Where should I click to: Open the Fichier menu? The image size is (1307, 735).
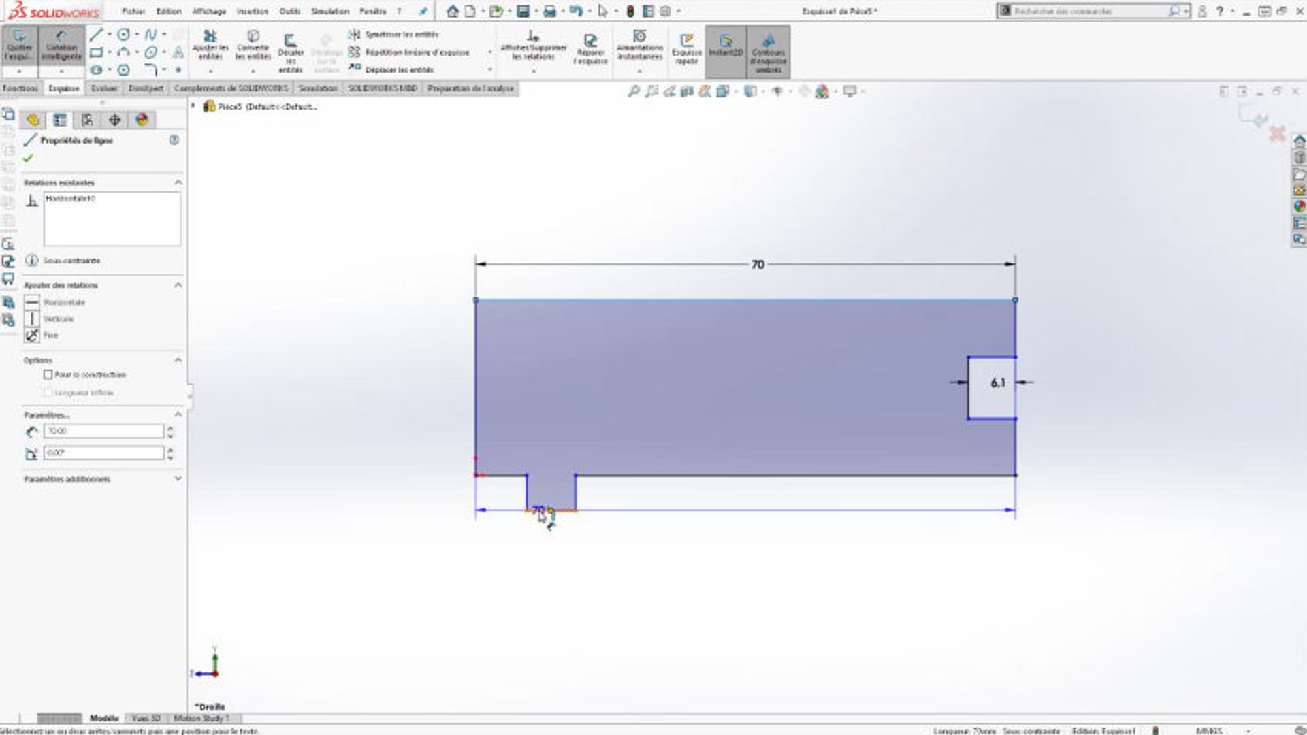pos(133,12)
